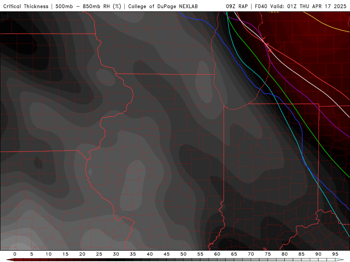
Task: Click the colorbar label "0"
Action: click(15, 254)
